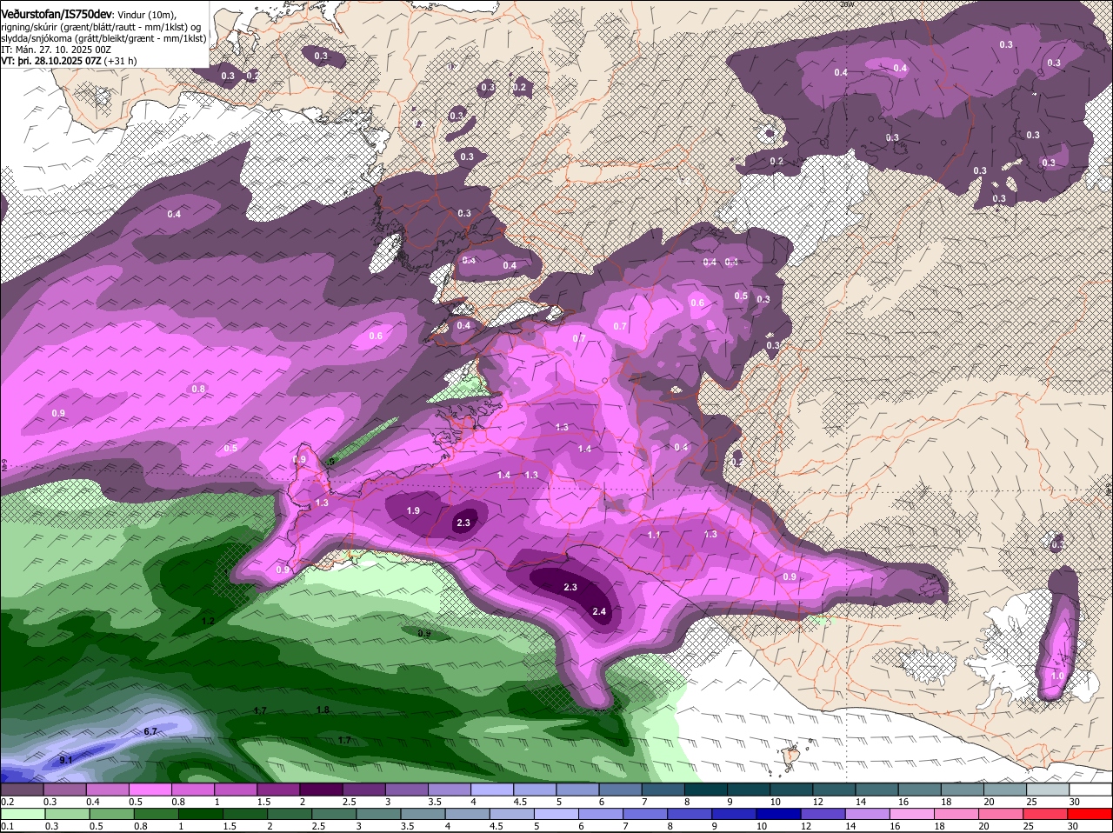Click the lavender 4.5 swatch in the upper legend row
Viewport: 1113px width, 833px height.
click(x=534, y=790)
